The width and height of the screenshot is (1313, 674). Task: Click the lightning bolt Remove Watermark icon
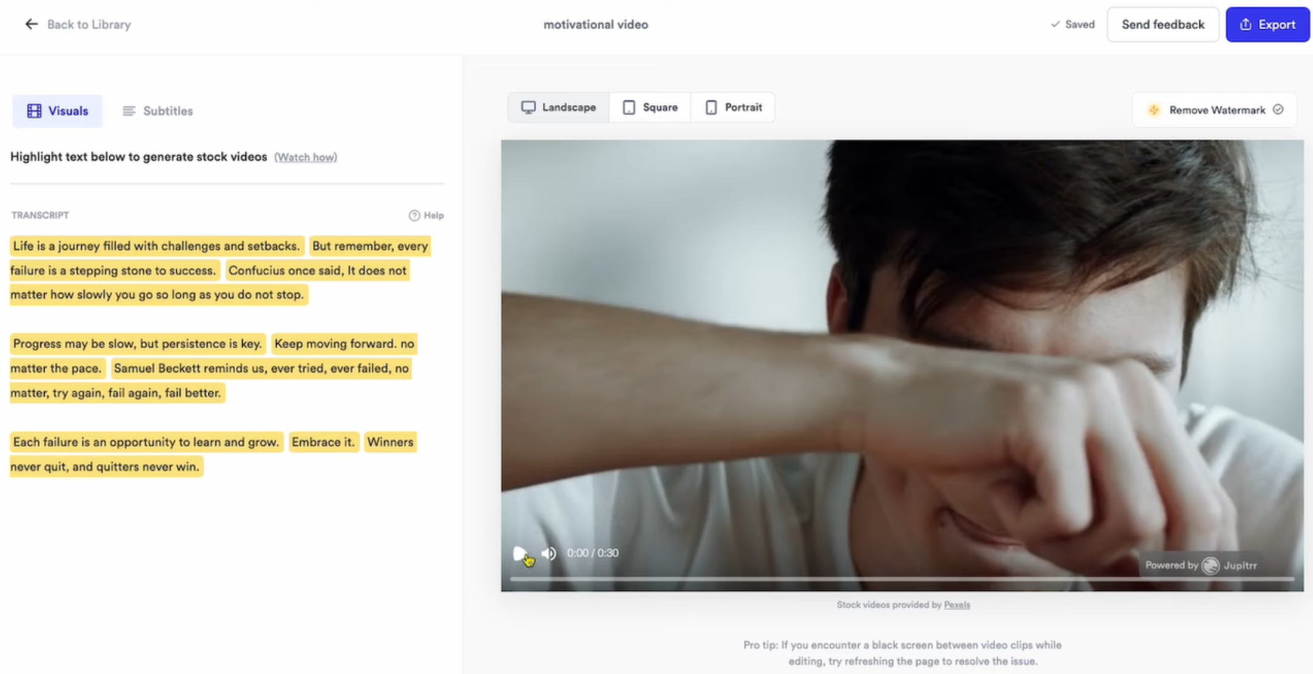tap(1153, 110)
